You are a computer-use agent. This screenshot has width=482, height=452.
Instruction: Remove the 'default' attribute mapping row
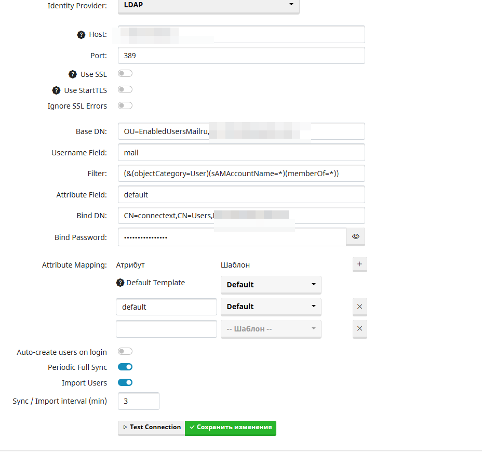[359, 307]
